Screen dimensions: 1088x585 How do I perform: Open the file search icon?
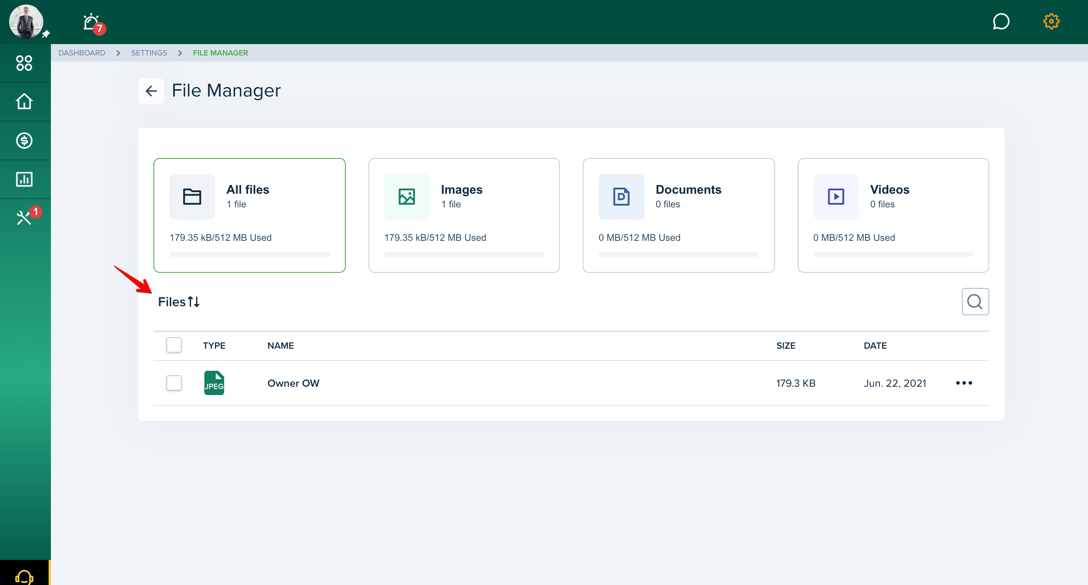point(975,302)
